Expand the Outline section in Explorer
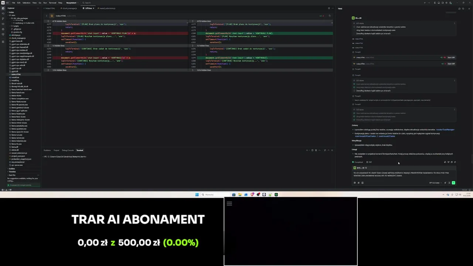The height and width of the screenshot is (266, 473). click(x=11, y=168)
